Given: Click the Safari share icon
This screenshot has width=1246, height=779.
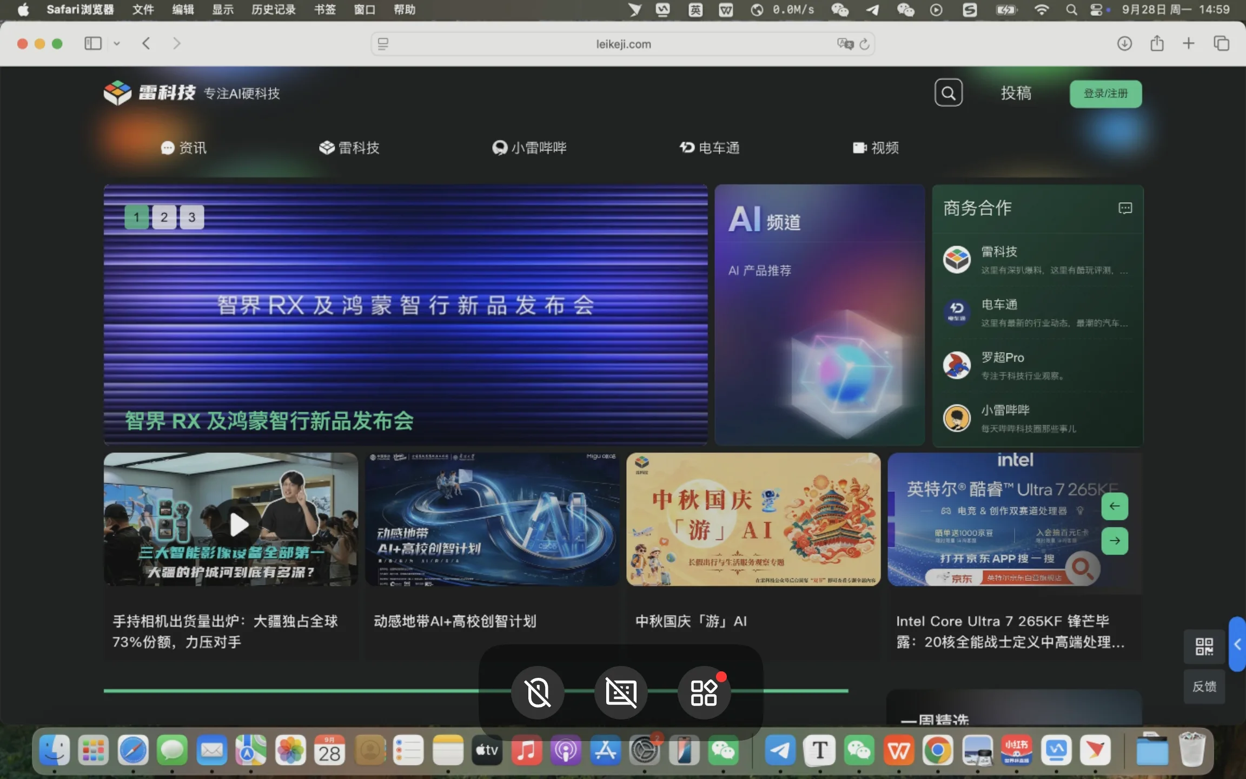Looking at the screenshot, I should point(1157,43).
